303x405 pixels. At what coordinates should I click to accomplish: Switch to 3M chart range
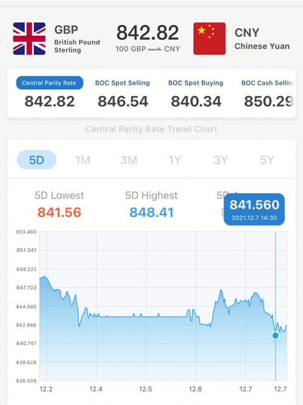tap(128, 160)
